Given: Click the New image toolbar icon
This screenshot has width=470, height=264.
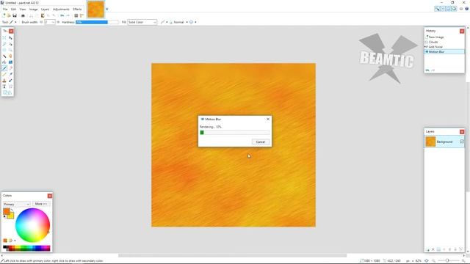Looking at the screenshot, I should pos(3,15).
